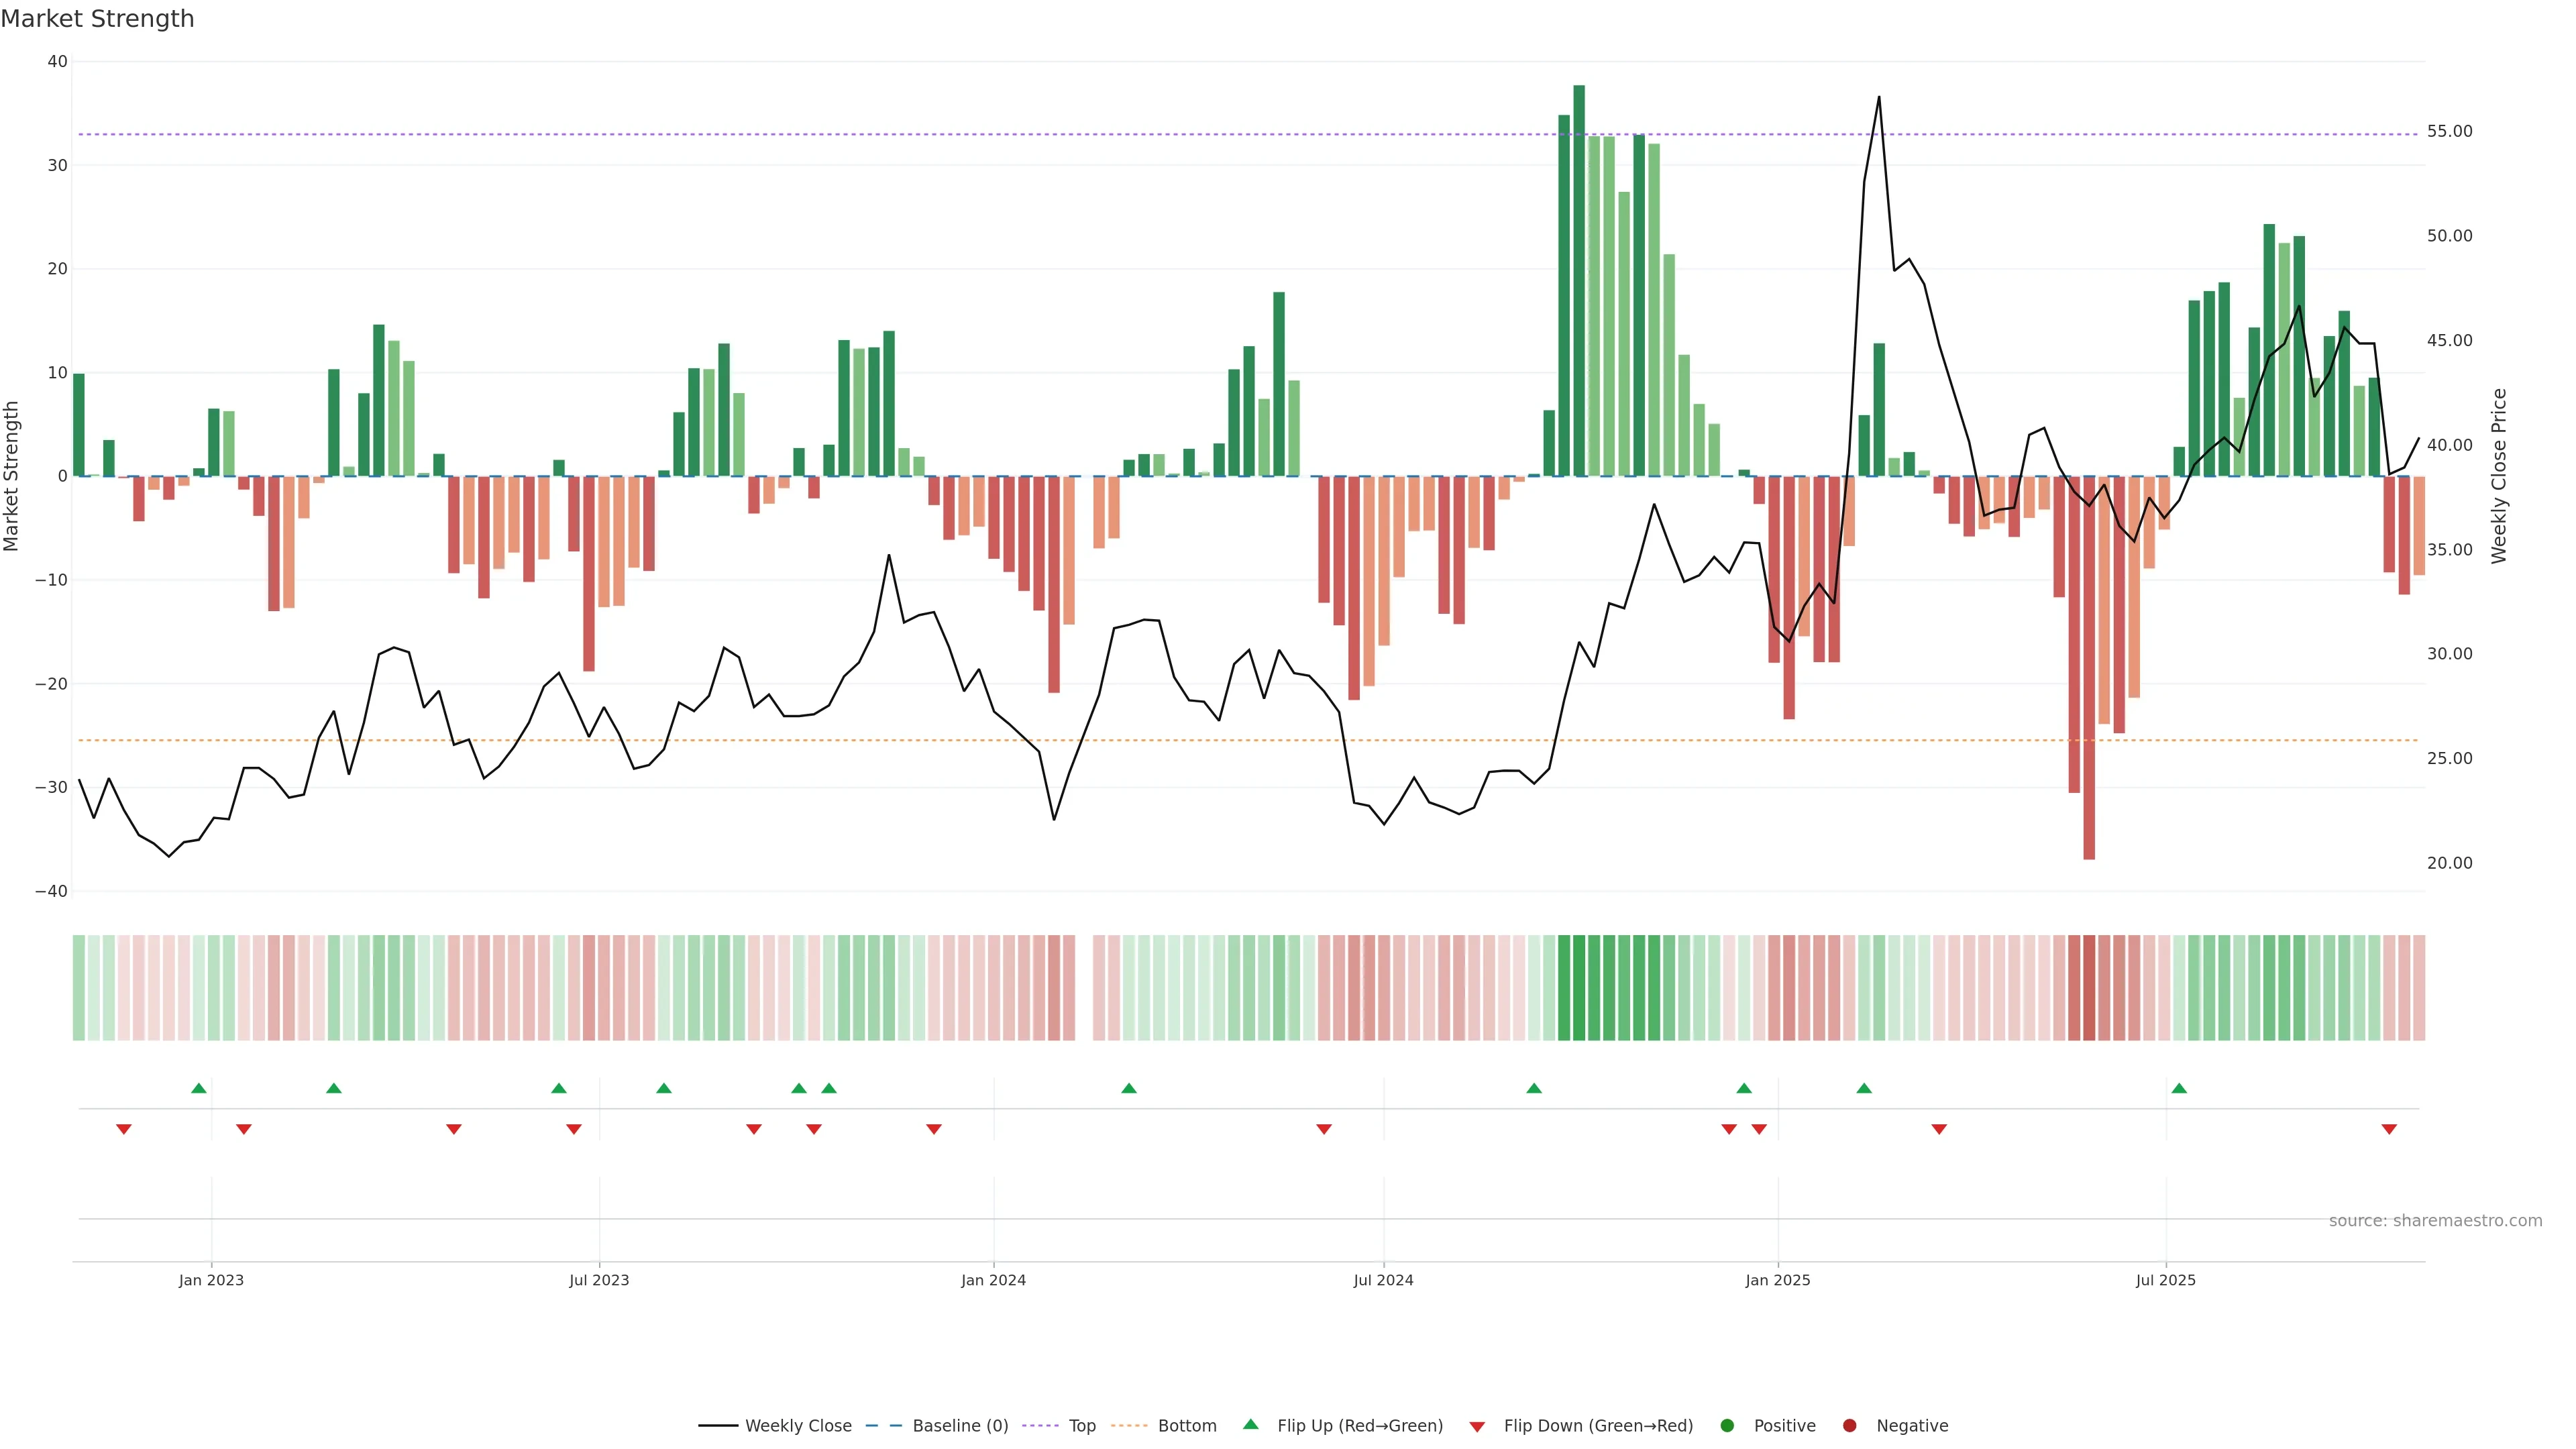Click the Negative red circle legend icon
This screenshot has width=2576, height=1449.
1849,1426
